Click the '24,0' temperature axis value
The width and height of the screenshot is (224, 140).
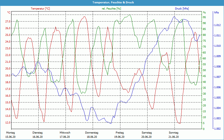8,42
